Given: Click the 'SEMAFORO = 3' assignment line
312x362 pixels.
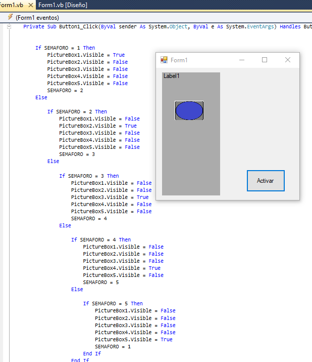Looking at the screenshot, I should click(x=77, y=154).
